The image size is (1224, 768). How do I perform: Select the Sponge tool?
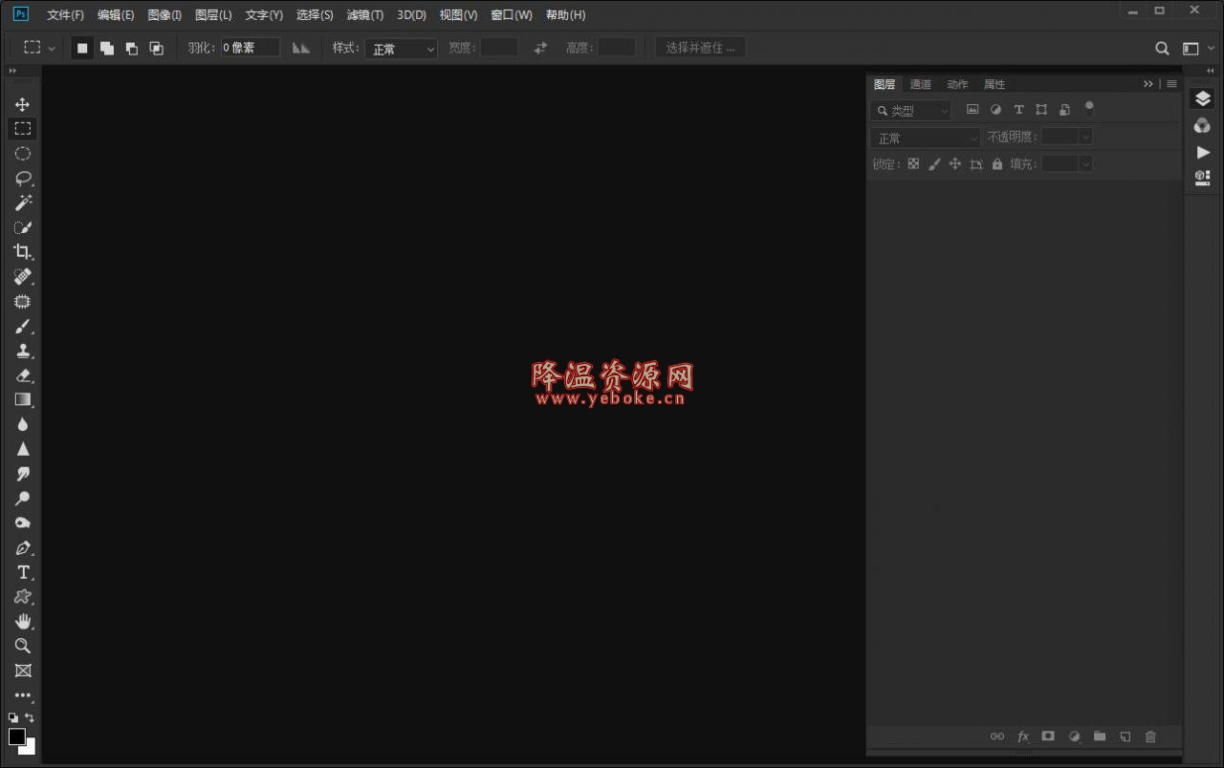click(x=22, y=523)
